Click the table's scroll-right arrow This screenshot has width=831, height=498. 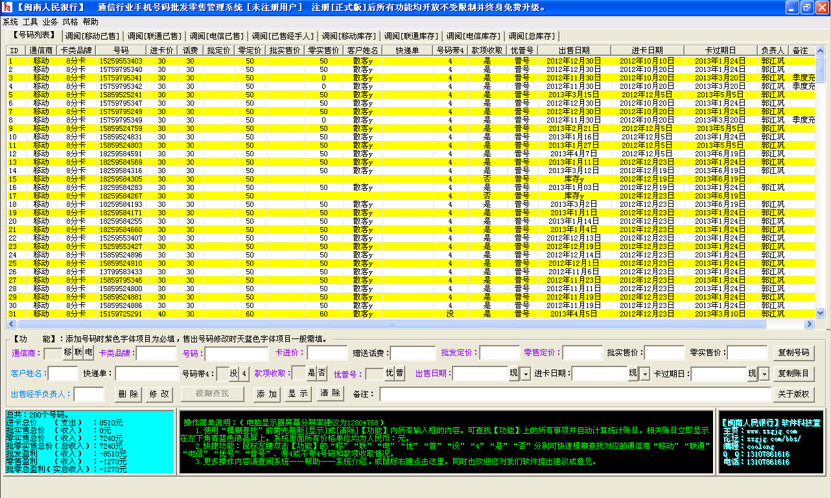tap(809, 324)
